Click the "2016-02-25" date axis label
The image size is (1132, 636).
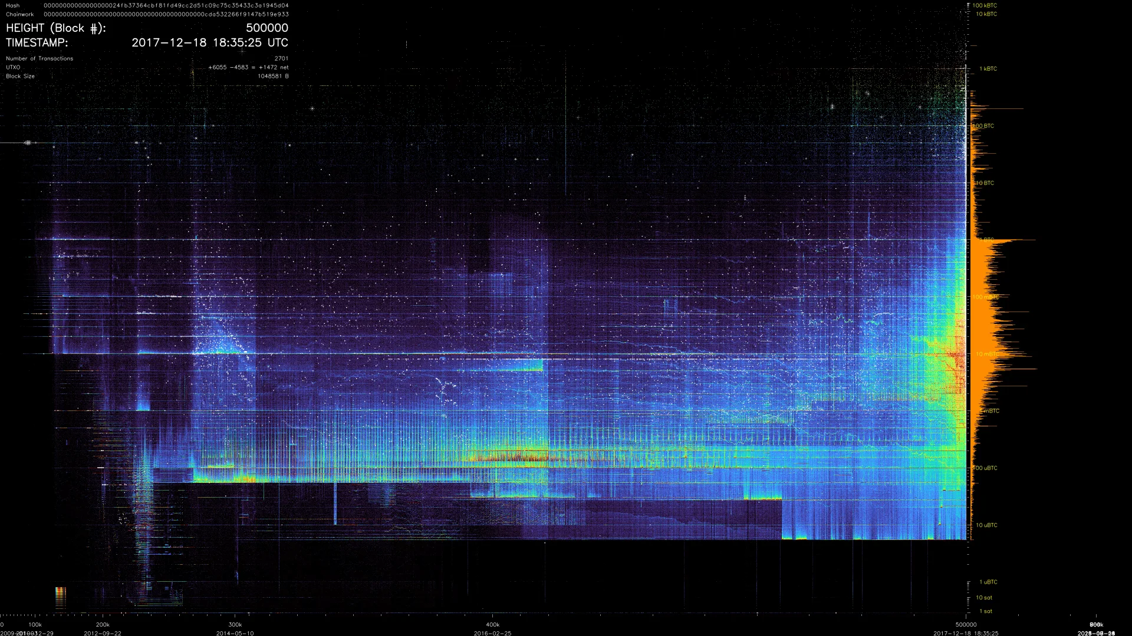click(x=492, y=633)
